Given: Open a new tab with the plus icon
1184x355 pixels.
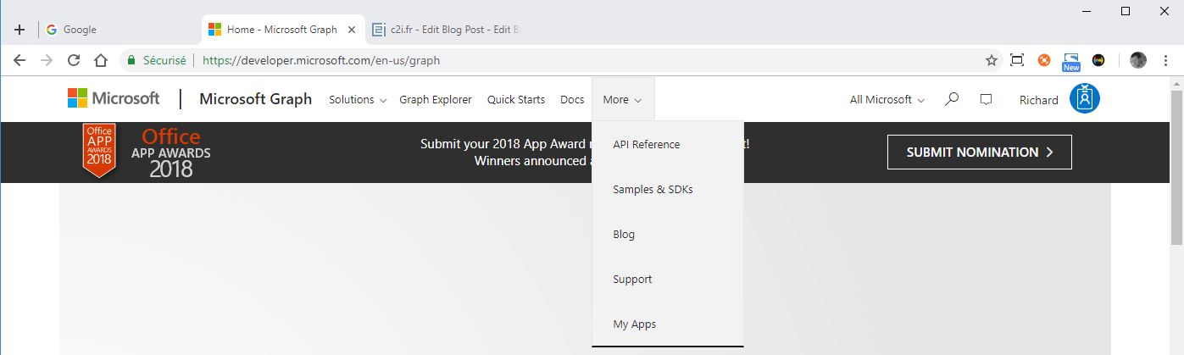Looking at the screenshot, I should [19, 30].
